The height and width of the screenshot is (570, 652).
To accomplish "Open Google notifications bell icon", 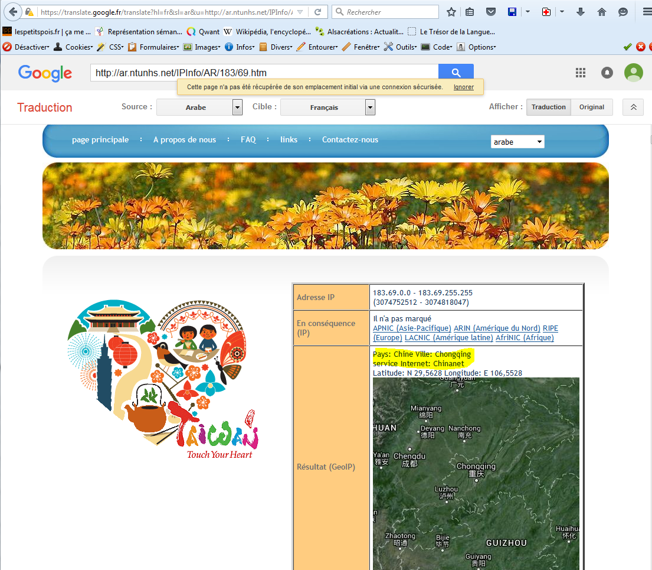I will coord(607,72).
